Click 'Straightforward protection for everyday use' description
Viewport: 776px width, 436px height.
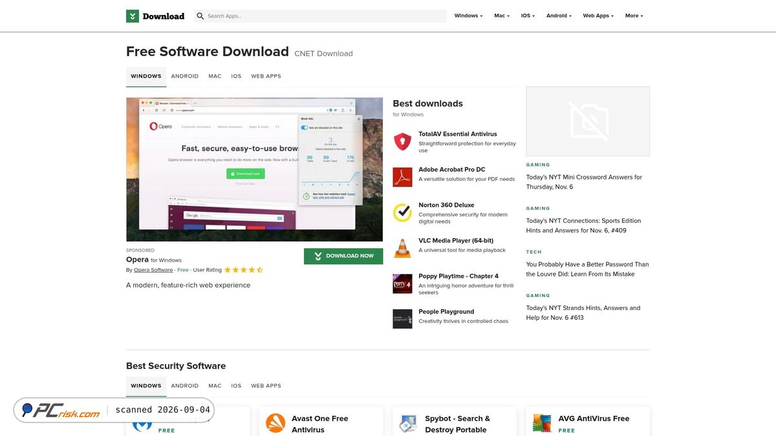click(467, 147)
